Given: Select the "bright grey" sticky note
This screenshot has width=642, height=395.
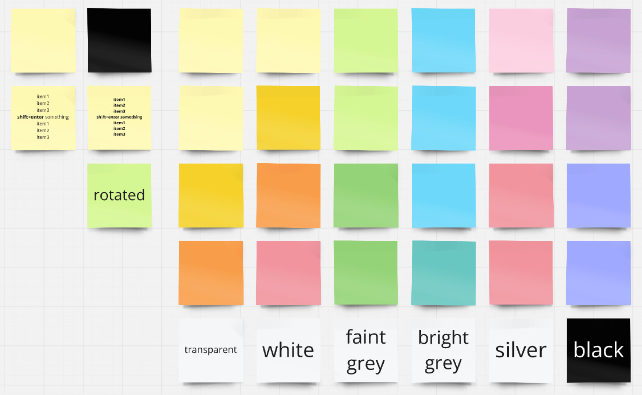Looking at the screenshot, I should [x=443, y=350].
